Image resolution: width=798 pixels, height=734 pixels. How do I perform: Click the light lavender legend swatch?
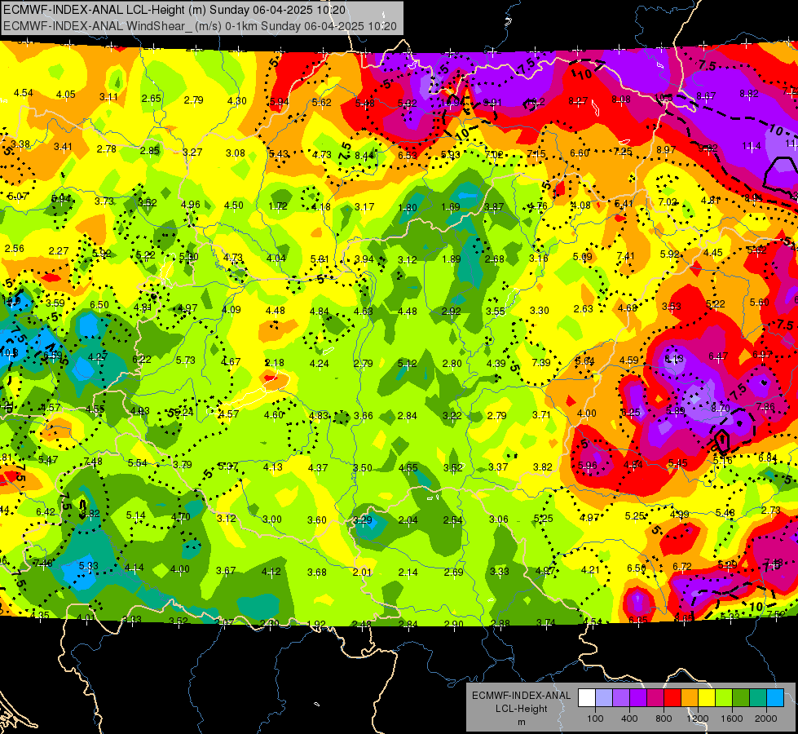point(604,698)
